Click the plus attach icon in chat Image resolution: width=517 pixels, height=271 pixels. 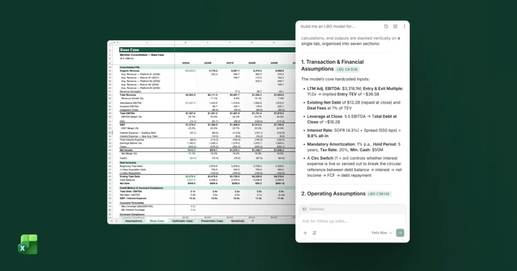tap(305, 233)
